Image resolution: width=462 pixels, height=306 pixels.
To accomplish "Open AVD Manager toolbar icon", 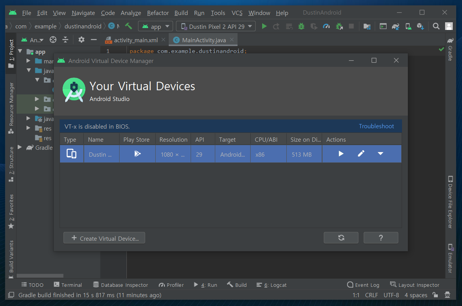I will point(408,26).
